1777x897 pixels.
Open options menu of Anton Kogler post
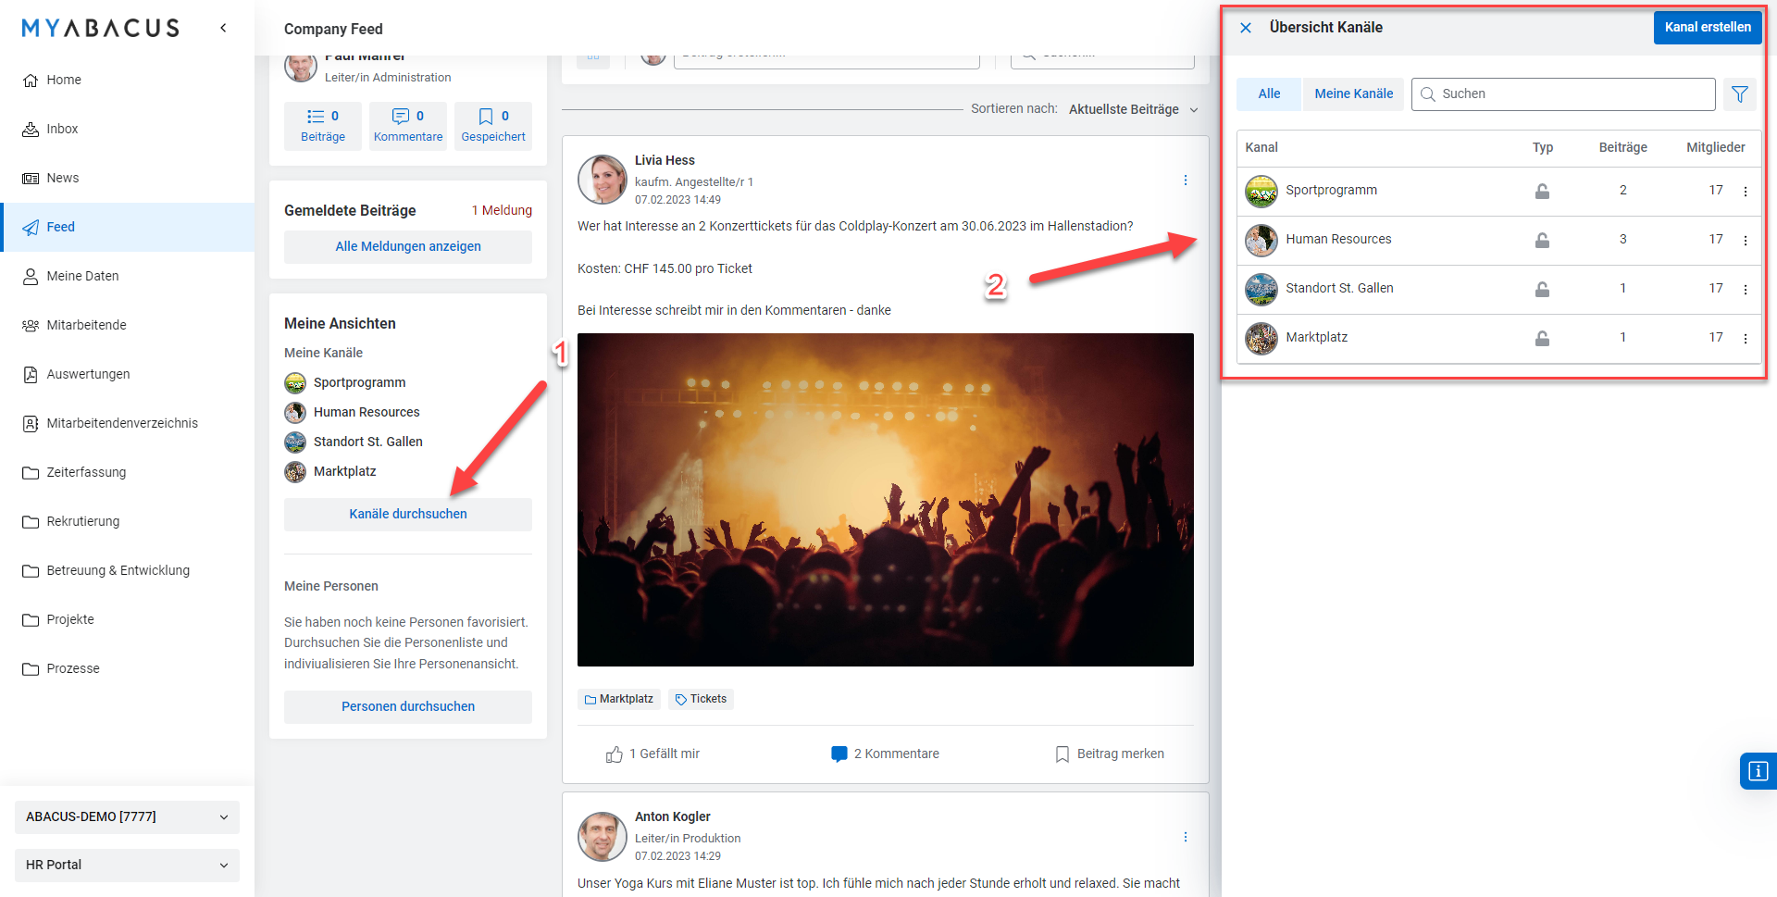tap(1186, 837)
